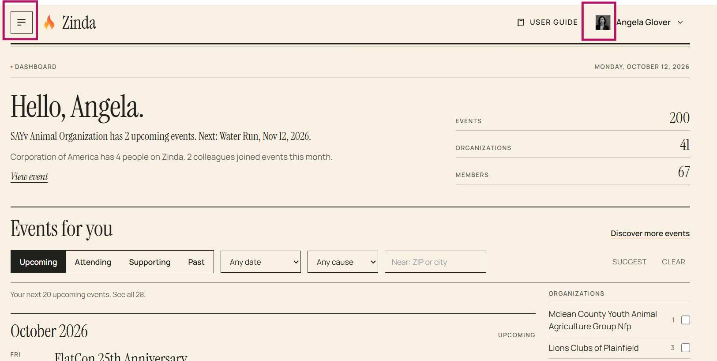Click the Events count 200
This screenshot has height=361, width=717.
(x=679, y=118)
